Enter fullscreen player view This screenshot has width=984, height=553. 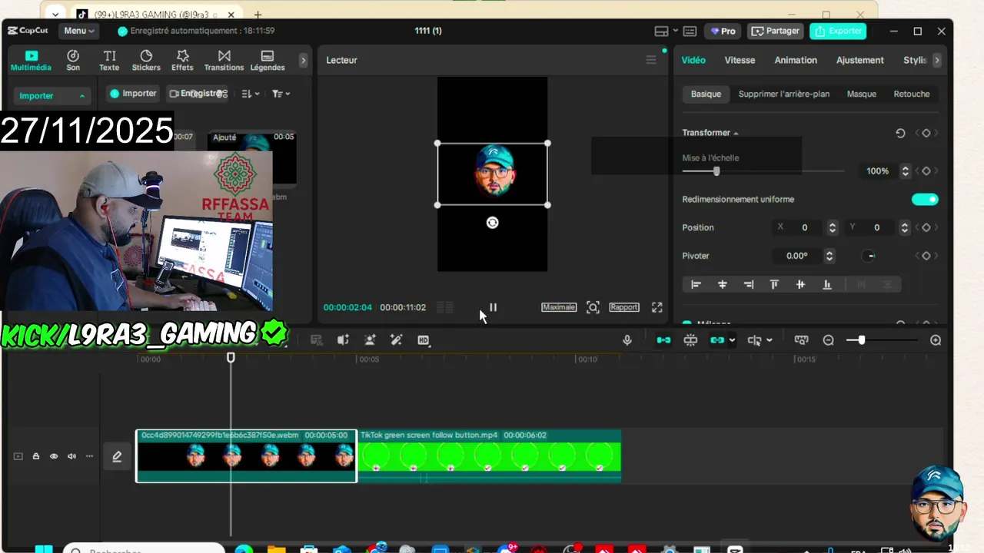pos(657,307)
